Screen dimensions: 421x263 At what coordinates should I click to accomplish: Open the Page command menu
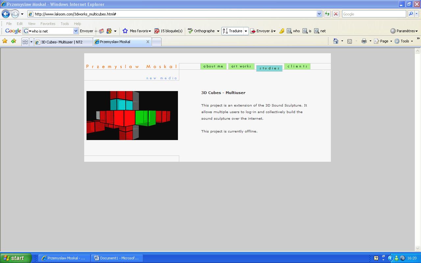(x=383, y=41)
